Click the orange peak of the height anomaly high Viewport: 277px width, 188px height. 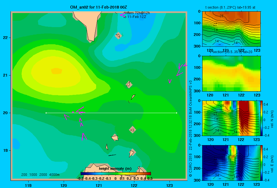[57, 71]
